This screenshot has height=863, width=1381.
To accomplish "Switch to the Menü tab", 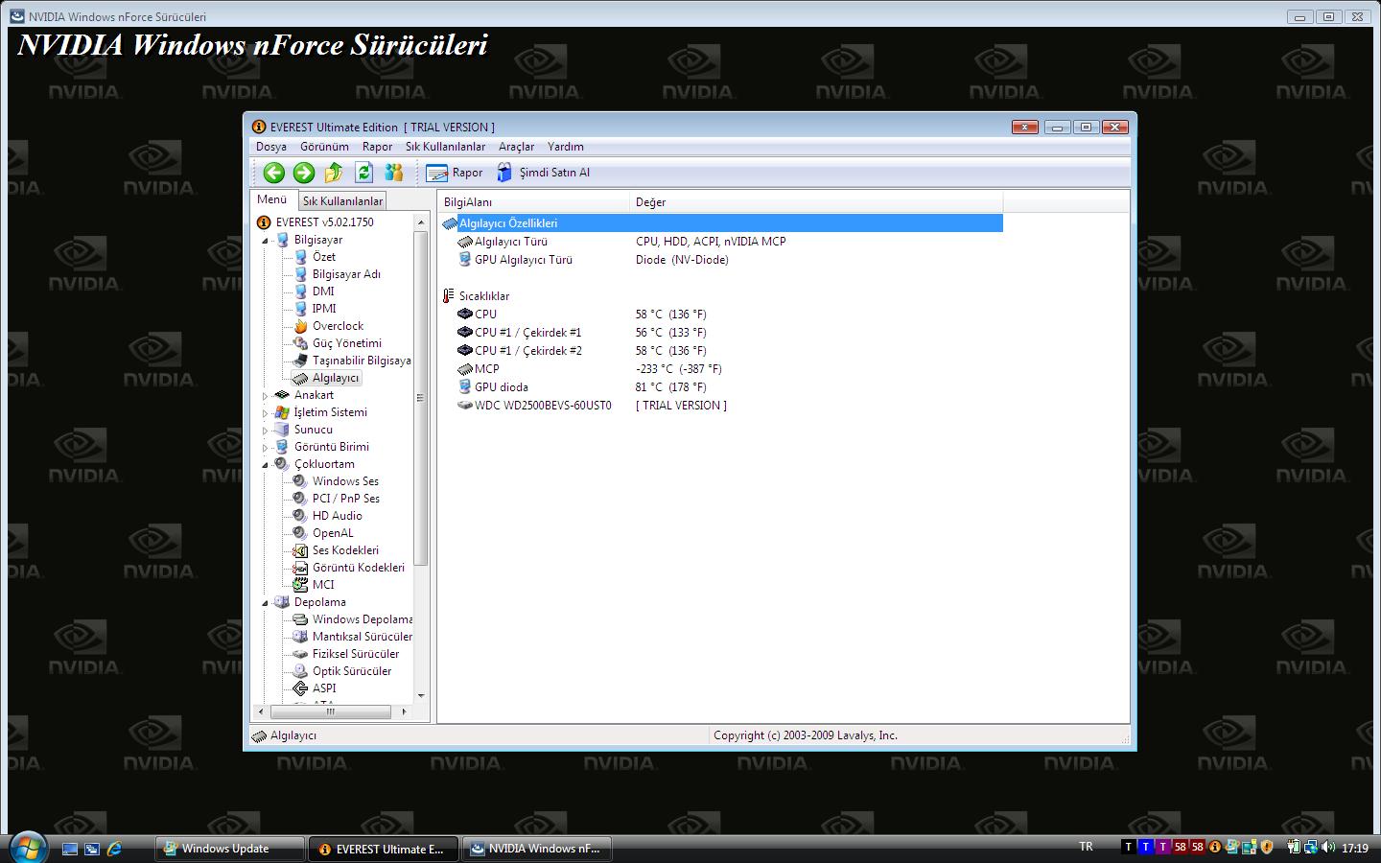I will click(x=271, y=199).
